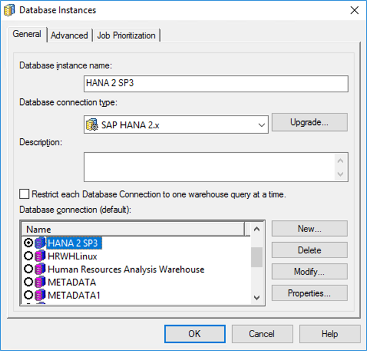The image size is (367, 351).
Task: Click the Help button
Action: pos(330,334)
